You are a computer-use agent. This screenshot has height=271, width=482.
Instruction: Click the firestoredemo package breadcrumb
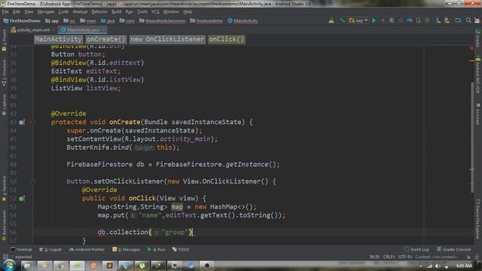206,21
